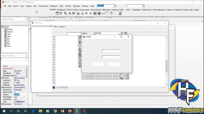Click the ellipsis button beside LOGIN value

pyautogui.click(x=120, y=33)
